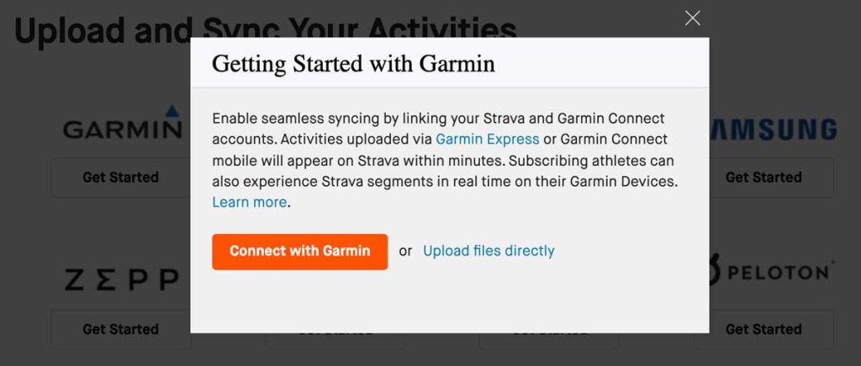The image size is (861, 366).
Task: Click the 'Upload and Sync Your Activities' heading
Action: [101, 30]
